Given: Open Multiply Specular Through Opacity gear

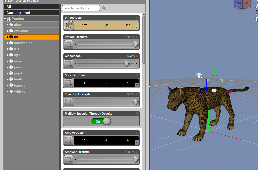Looking at the screenshot, I should pyautogui.click(x=137, y=114).
